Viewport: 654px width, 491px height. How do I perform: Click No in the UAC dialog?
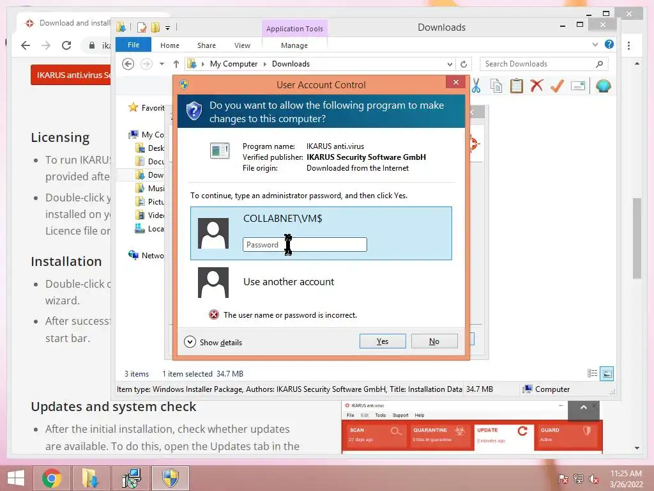(434, 341)
